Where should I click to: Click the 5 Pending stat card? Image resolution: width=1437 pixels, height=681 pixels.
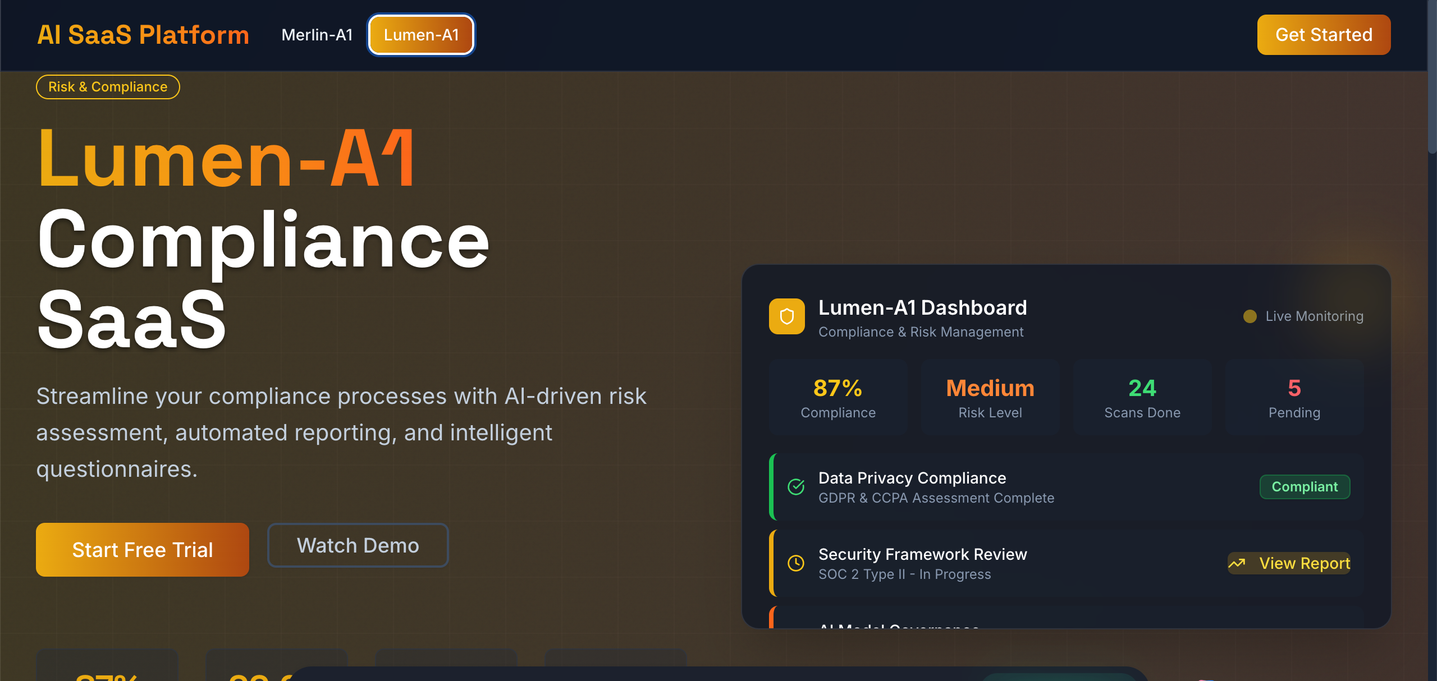[x=1294, y=397]
